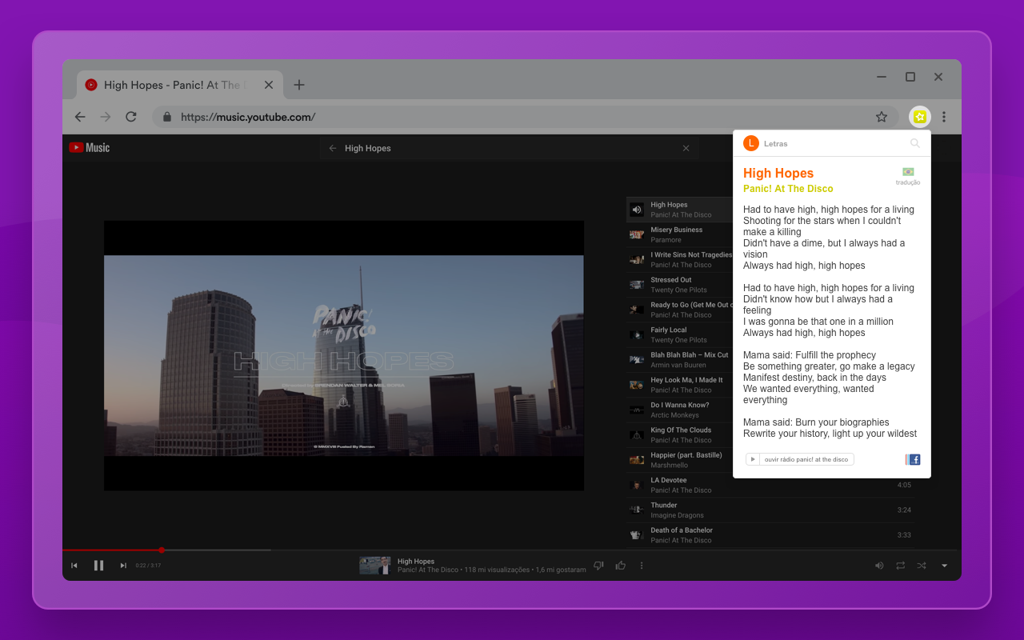Seek on the song progress bar
Viewport: 1024px width, 640px height.
(512, 550)
